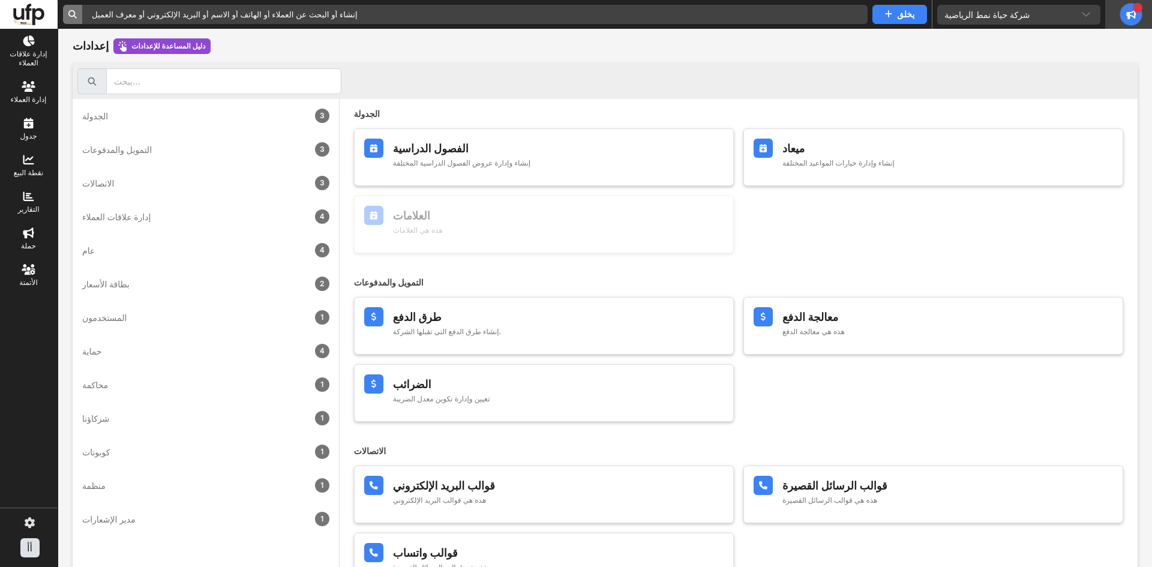
Task: Click the blue يخلق create button
Action: [x=899, y=14]
